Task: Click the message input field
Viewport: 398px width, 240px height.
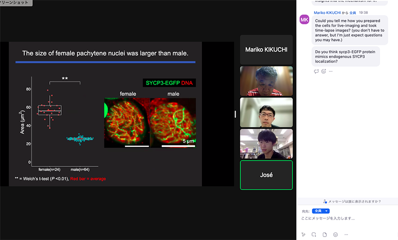Action: (x=347, y=219)
